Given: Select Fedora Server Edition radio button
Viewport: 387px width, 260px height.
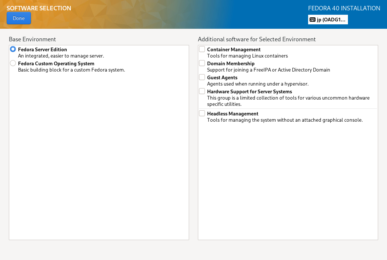Looking at the screenshot, I should tap(13, 49).
